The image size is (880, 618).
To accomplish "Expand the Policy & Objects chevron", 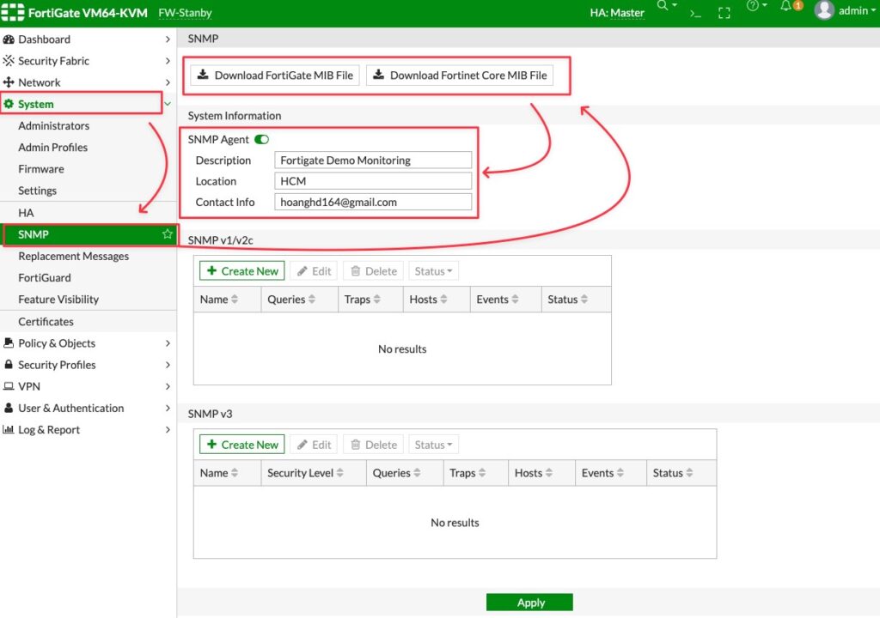I will click(168, 342).
